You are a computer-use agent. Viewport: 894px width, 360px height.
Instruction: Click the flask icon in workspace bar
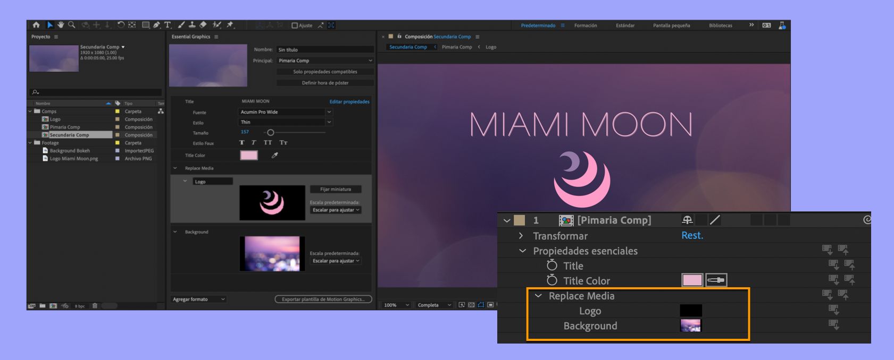coord(782,25)
